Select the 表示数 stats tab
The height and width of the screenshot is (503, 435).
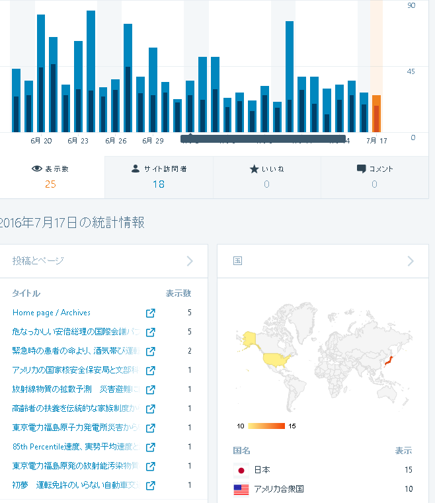(51, 176)
